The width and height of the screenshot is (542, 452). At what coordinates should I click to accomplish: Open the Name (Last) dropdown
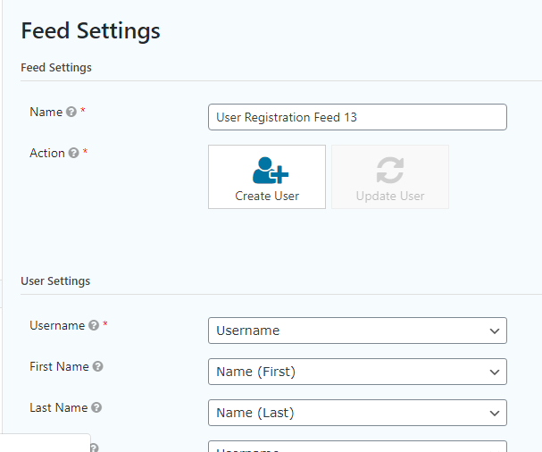click(x=357, y=413)
